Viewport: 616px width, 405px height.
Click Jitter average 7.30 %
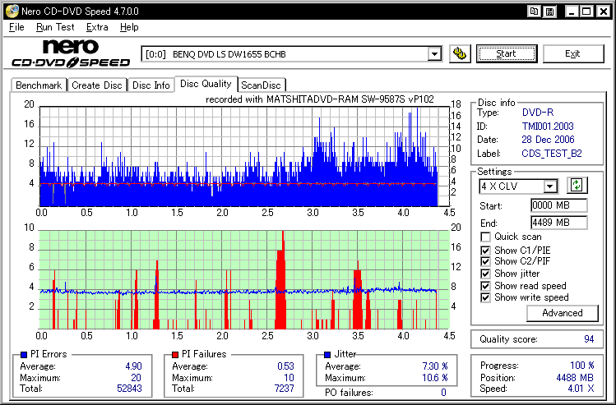coord(435,366)
